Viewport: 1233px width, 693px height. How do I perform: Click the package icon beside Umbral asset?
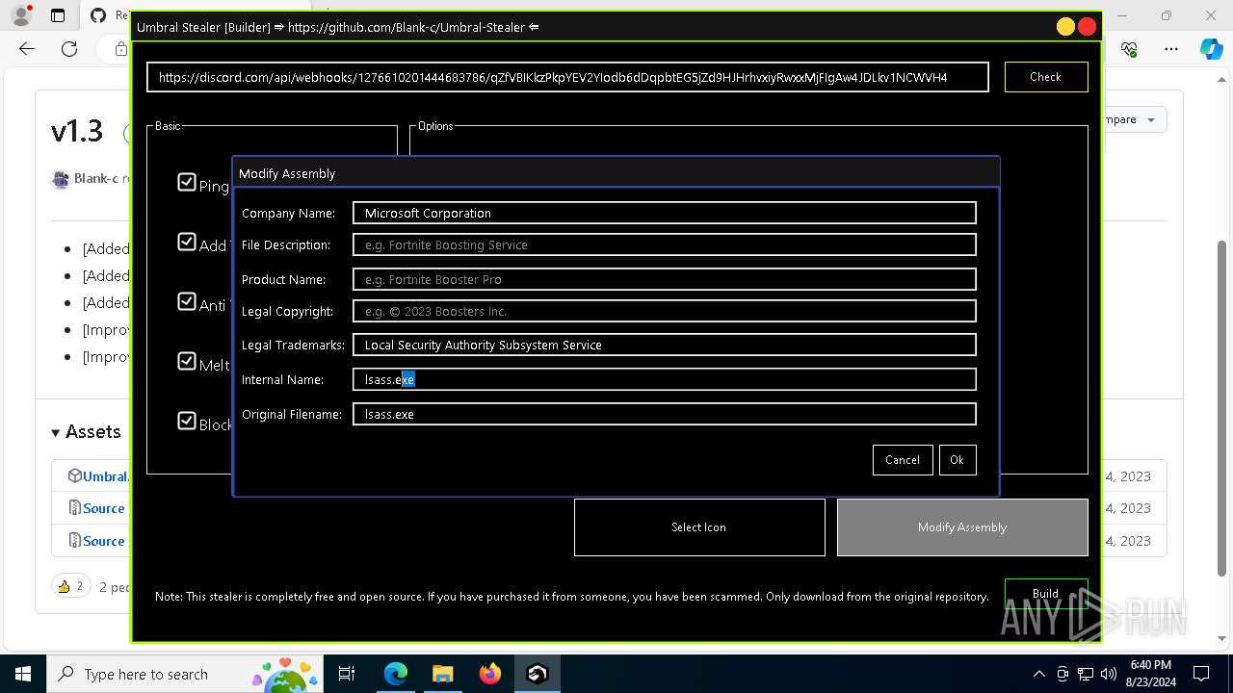click(x=74, y=475)
